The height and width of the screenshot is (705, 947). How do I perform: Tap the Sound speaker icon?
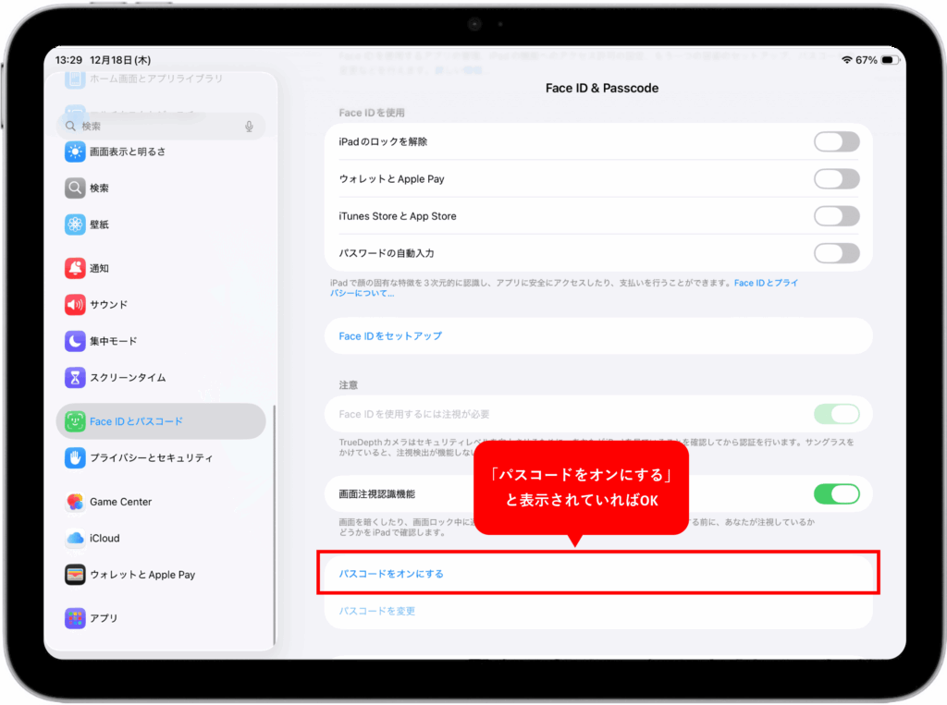point(75,305)
